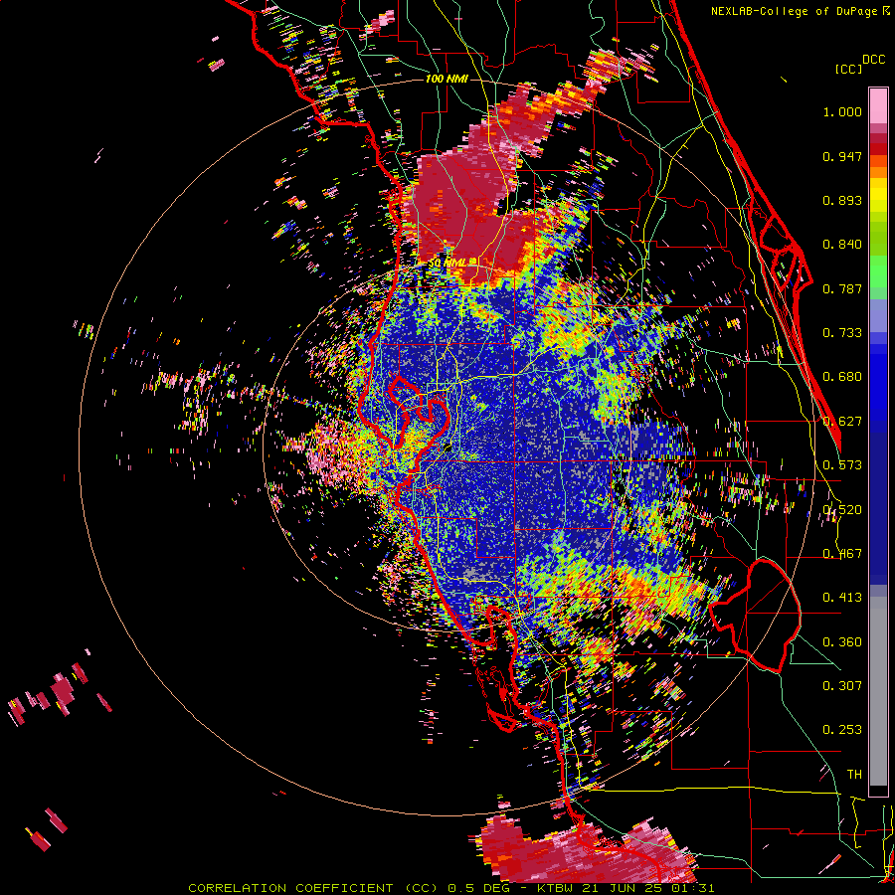Select the 1.000 scale value
Image resolution: width=895 pixels, height=895 pixels.
(842, 111)
